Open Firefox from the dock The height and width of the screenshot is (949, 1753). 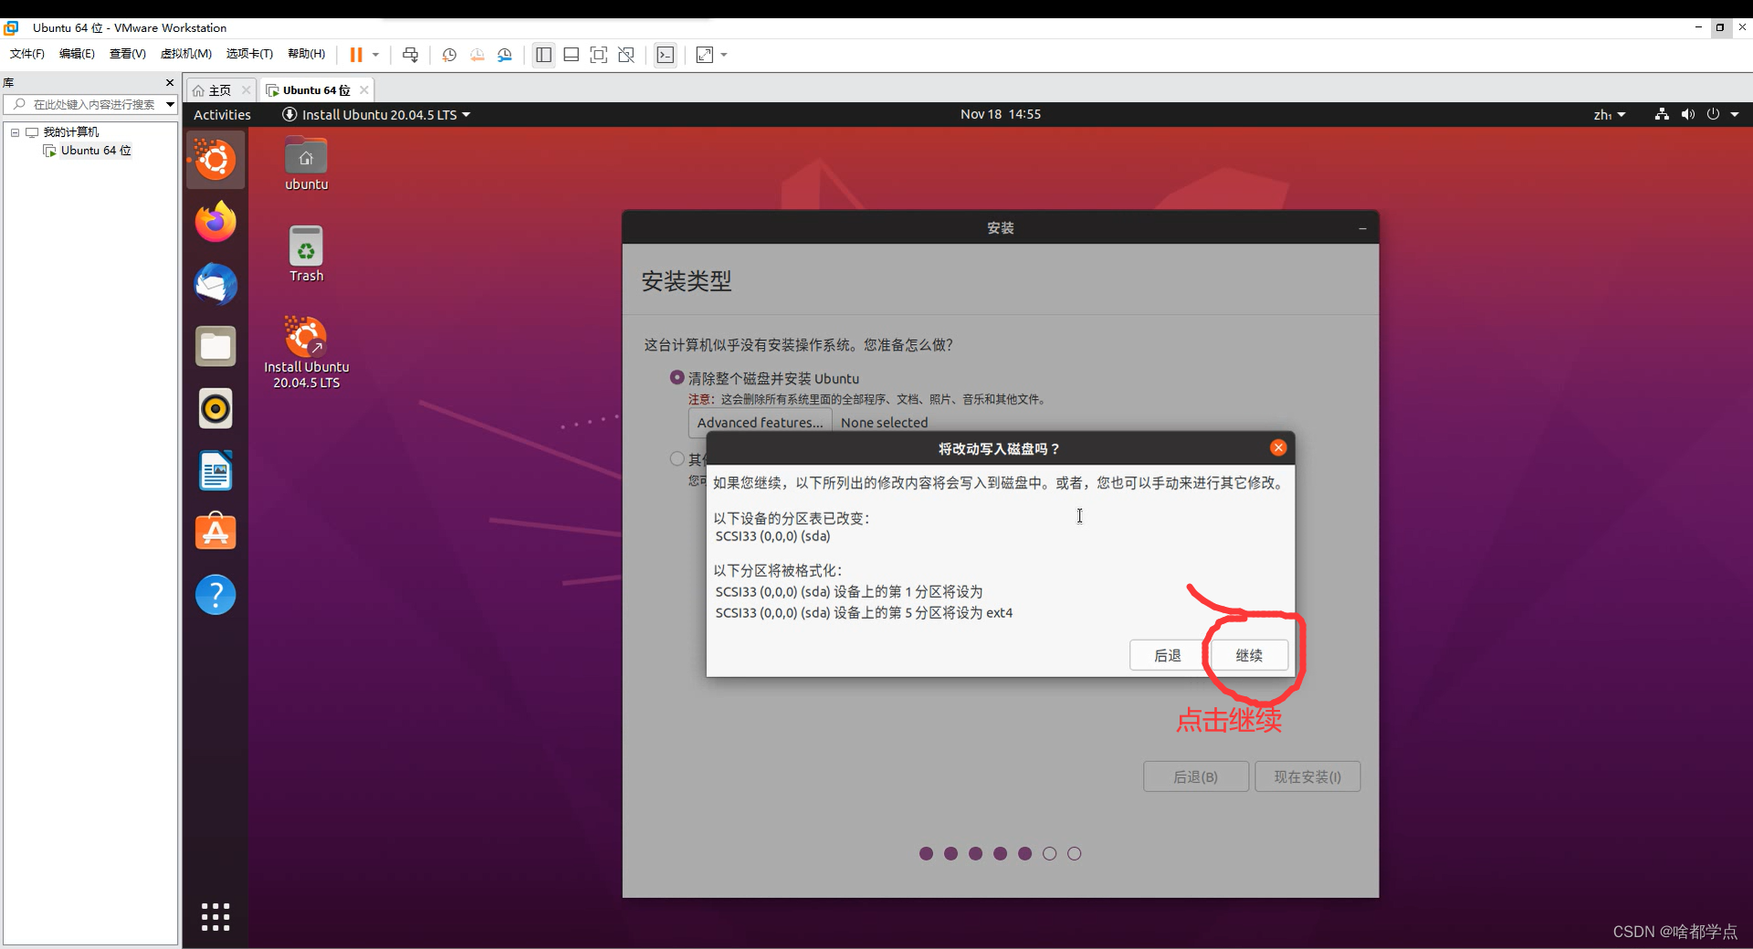click(x=215, y=222)
